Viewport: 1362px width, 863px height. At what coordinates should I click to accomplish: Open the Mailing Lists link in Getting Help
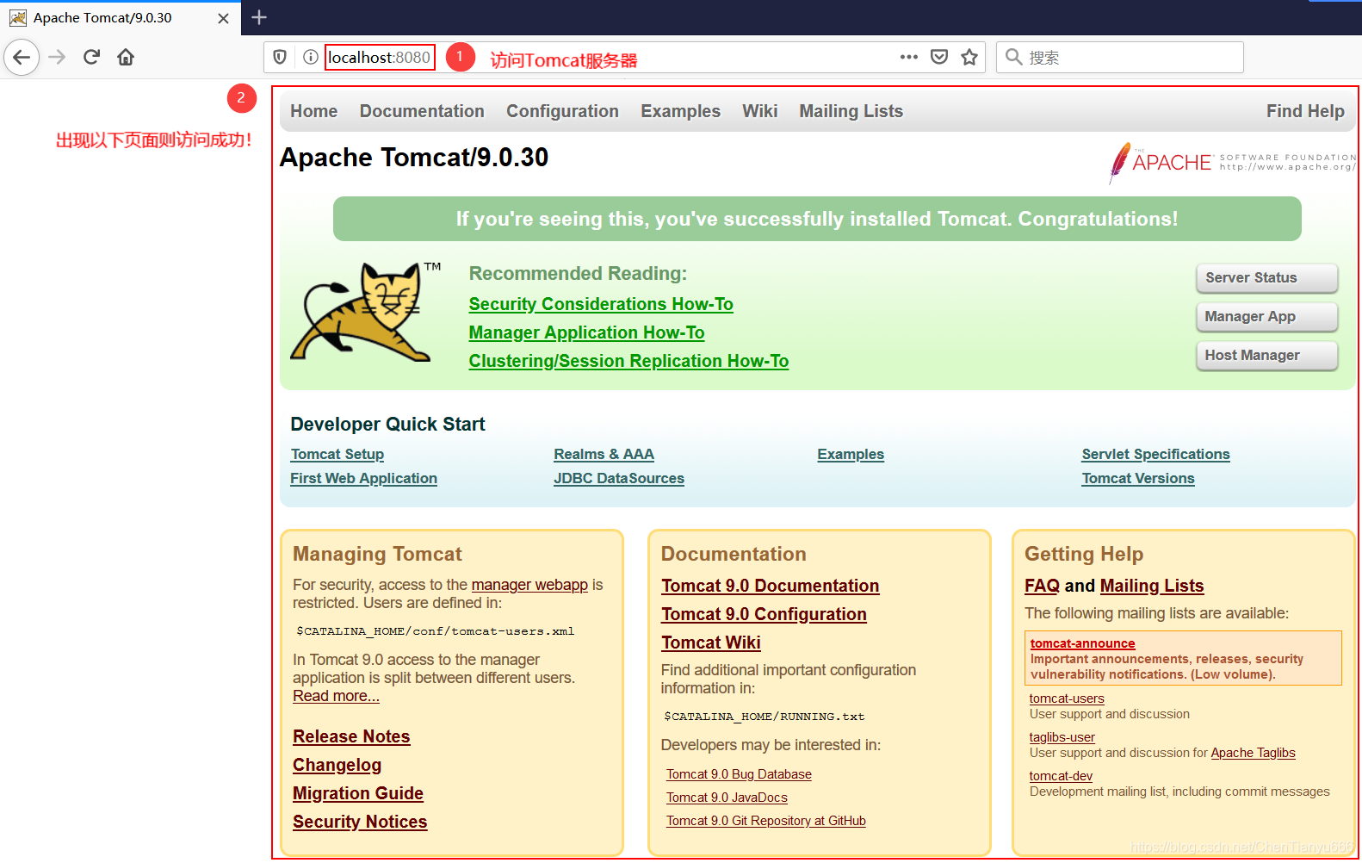[1152, 586]
